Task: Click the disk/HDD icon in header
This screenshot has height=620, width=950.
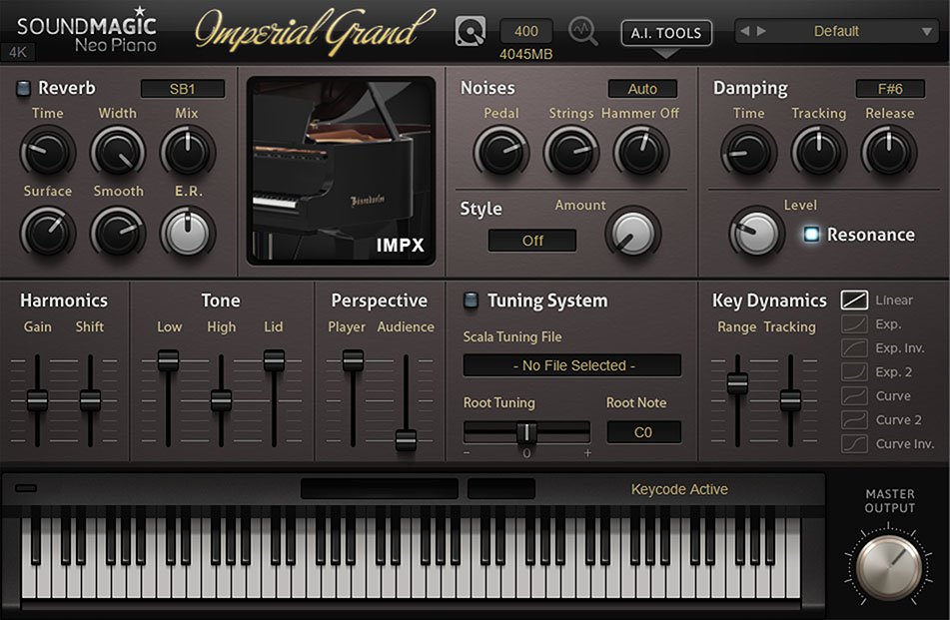Action: coord(470,31)
